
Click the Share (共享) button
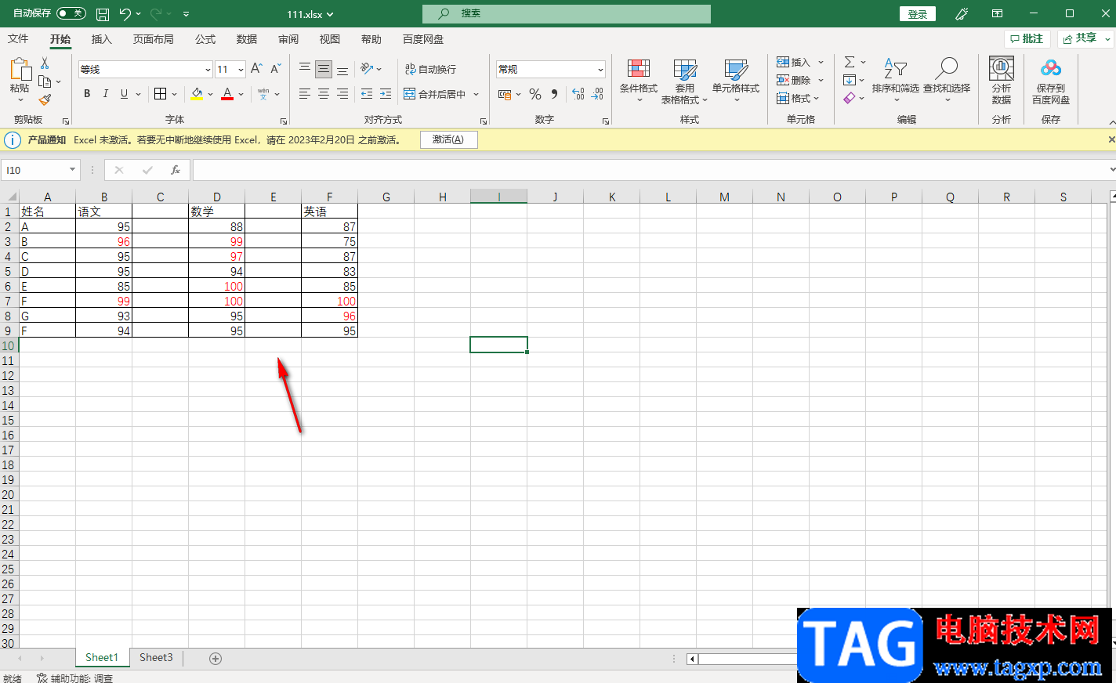click(x=1085, y=39)
